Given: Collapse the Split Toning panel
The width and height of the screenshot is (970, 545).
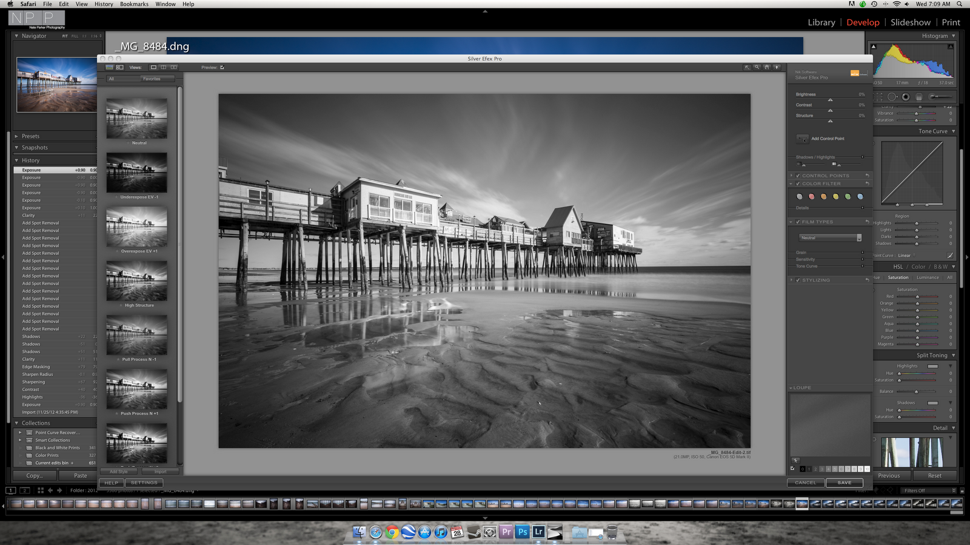Looking at the screenshot, I should click(953, 355).
